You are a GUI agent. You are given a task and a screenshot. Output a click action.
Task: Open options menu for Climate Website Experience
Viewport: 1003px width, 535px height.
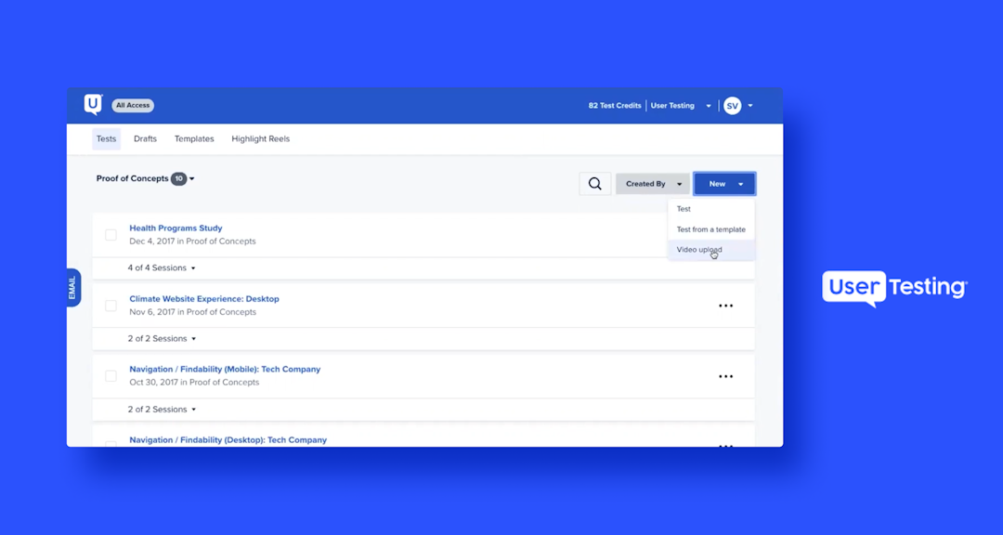725,305
